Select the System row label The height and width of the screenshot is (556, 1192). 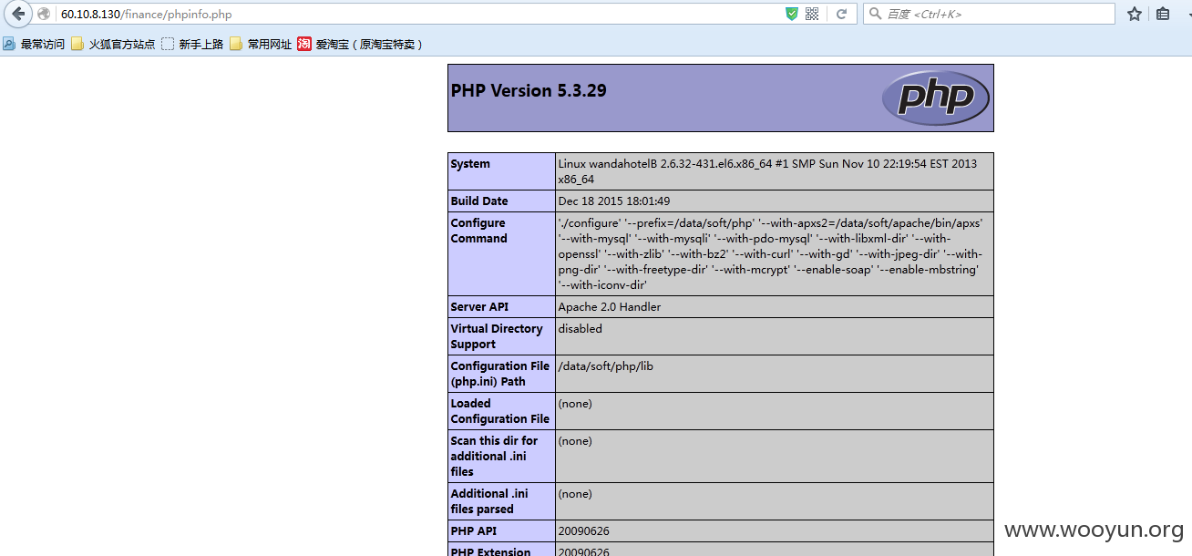470,164
